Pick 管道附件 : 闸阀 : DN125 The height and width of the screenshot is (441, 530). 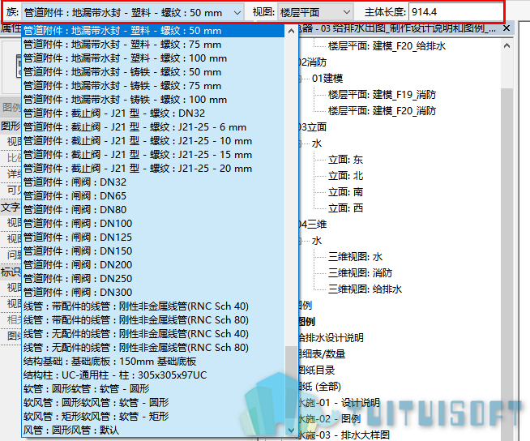point(153,238)
